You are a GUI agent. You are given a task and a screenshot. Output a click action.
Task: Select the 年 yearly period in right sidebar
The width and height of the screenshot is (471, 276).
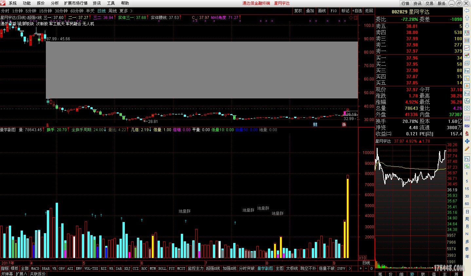[x=467, y=256]
